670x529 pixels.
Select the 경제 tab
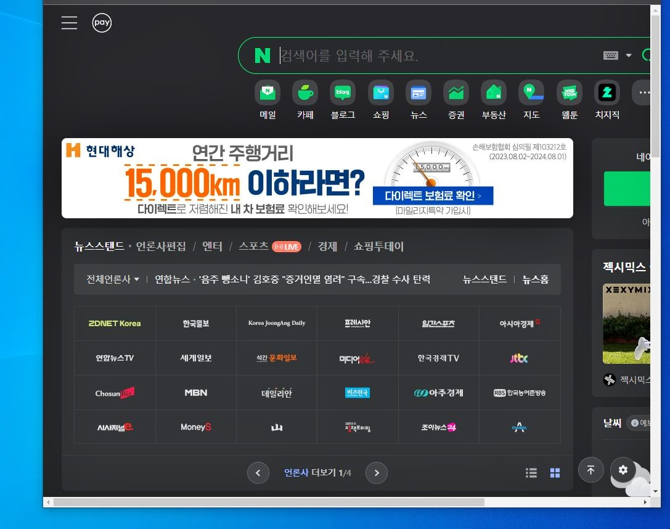[327, 246]
